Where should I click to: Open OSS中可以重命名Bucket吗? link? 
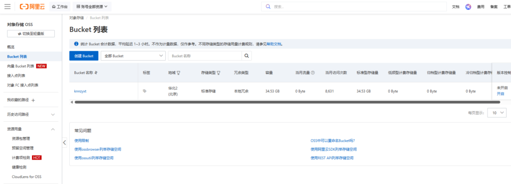(x=333, y=141)
